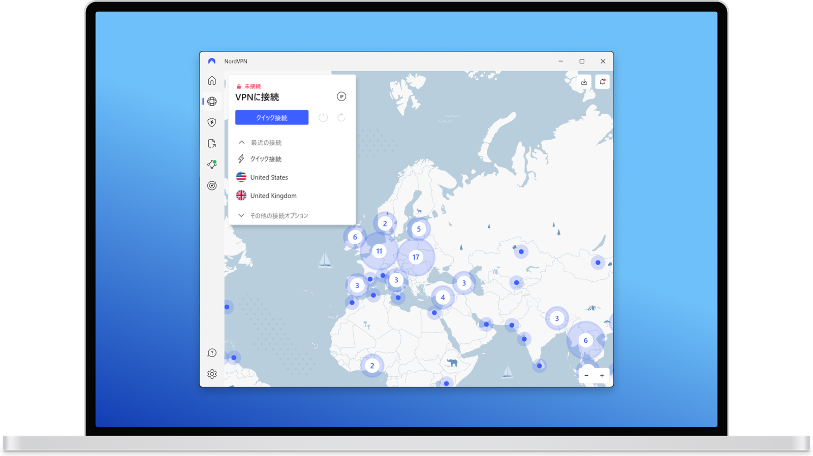Image resolution: width=813 pixels, height=456 pixels.
Task: Collapse the 最近の接続 section
Action: [x=242, y=143]
